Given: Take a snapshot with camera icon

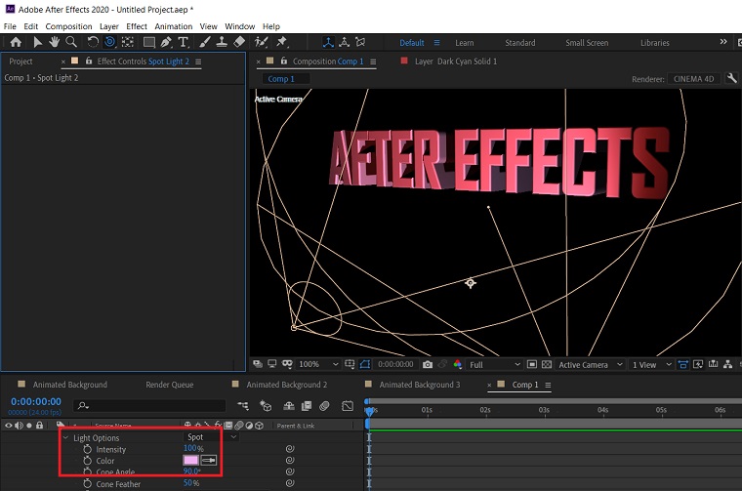Looking at the screenshot, I should point(428,365).
